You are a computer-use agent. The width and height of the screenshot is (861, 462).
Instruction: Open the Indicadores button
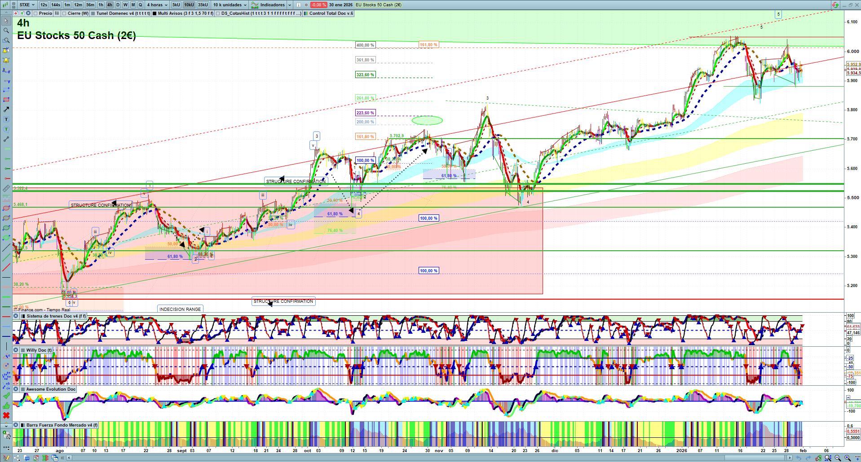pos(269,5)
